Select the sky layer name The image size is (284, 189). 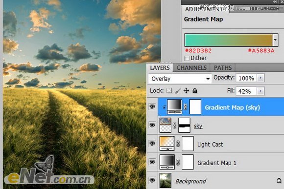tap(198, 126)
